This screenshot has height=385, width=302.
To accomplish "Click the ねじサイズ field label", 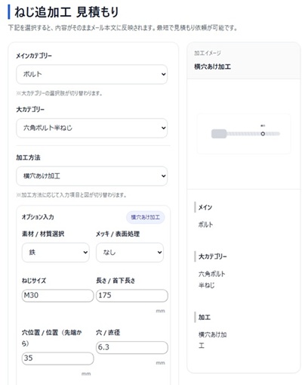I will tap(34, 281).
